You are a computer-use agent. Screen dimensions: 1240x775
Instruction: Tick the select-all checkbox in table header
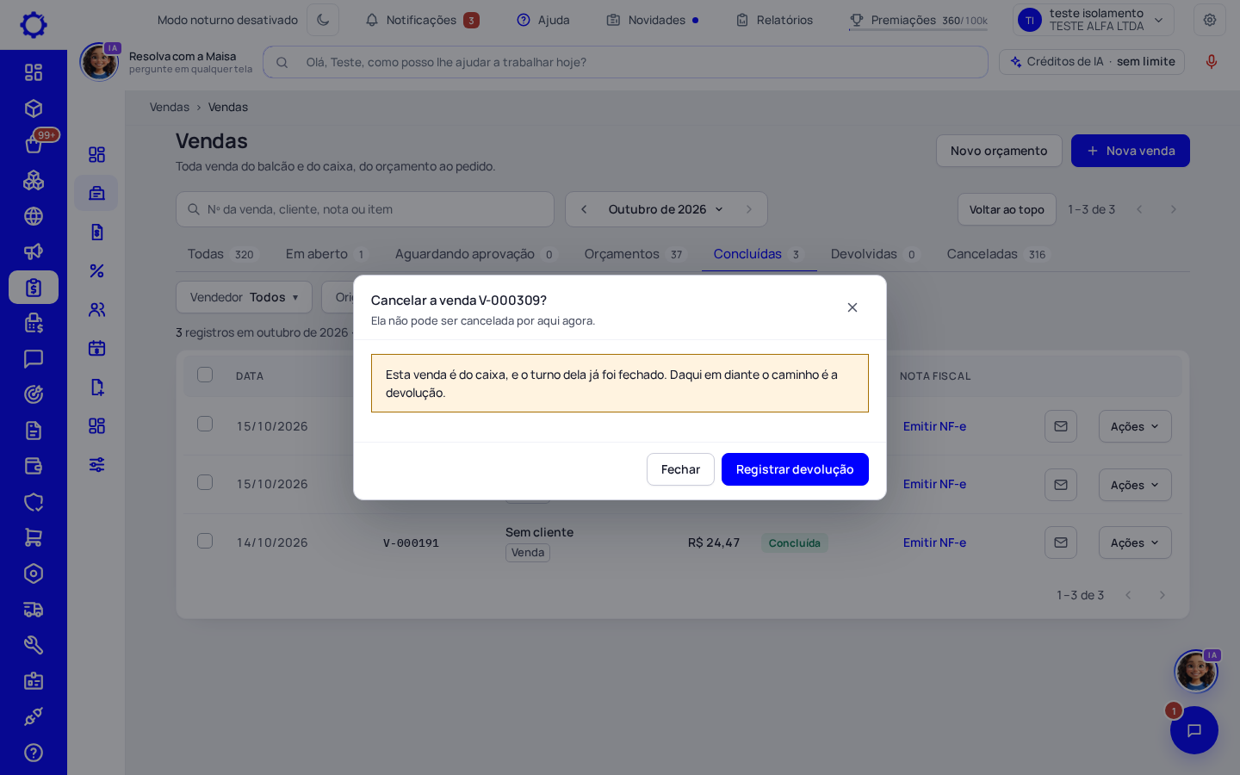tap(205, 375)
